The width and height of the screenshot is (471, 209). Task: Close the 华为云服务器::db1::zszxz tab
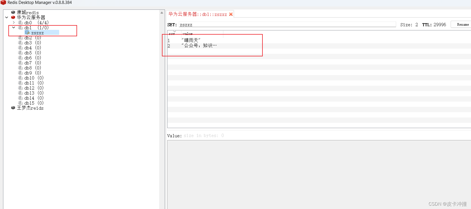(x=231, y=14)
